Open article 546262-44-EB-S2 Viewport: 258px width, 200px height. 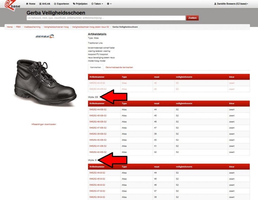coord(98,110)
